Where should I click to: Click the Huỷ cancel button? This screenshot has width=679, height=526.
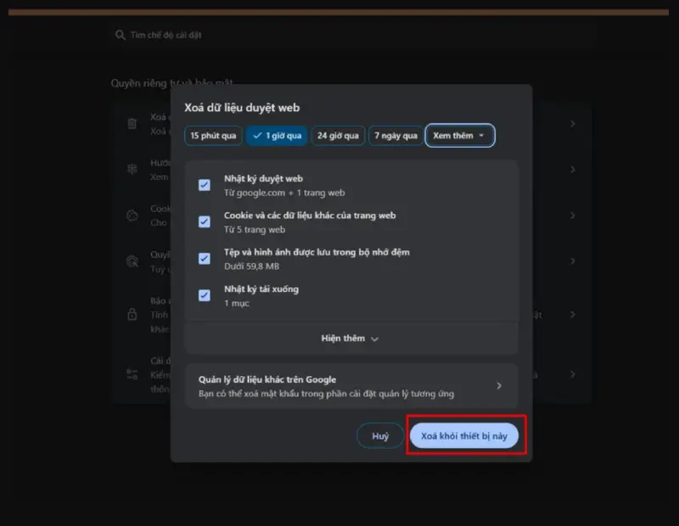click(380, 436)
